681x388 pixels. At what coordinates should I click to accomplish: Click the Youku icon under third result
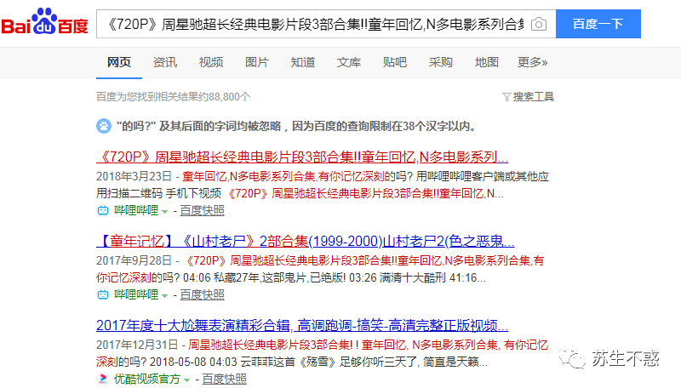pos(103,379)
